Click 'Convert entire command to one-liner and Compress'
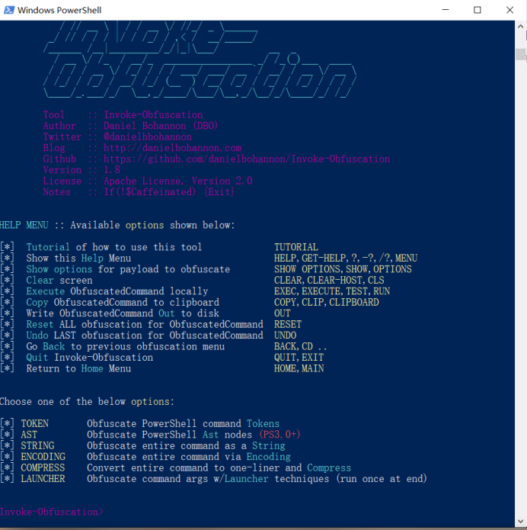The height and width of the screenshot is (530, 527). [x=219, y=467]
